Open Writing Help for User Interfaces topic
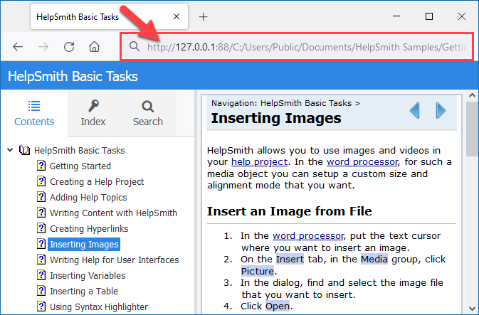The image size is (479, 315). (115, 260)
